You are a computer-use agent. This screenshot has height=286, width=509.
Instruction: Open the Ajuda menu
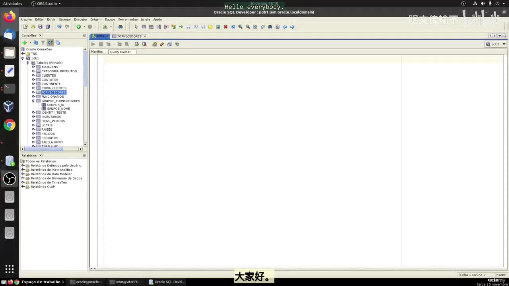(x=157, y=19)
